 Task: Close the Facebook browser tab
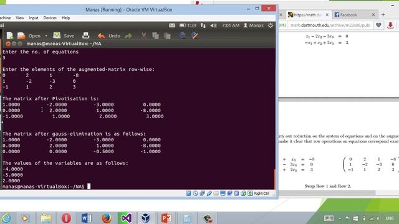(373, 15)
